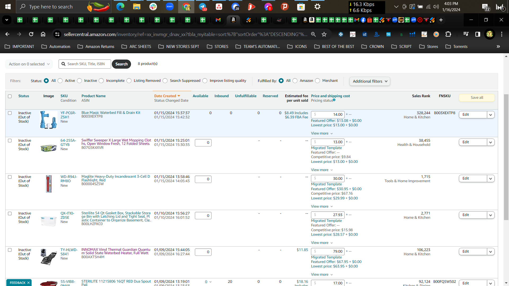509x286 pixels.
Task: Click the Search button
Action: (121, 64)
